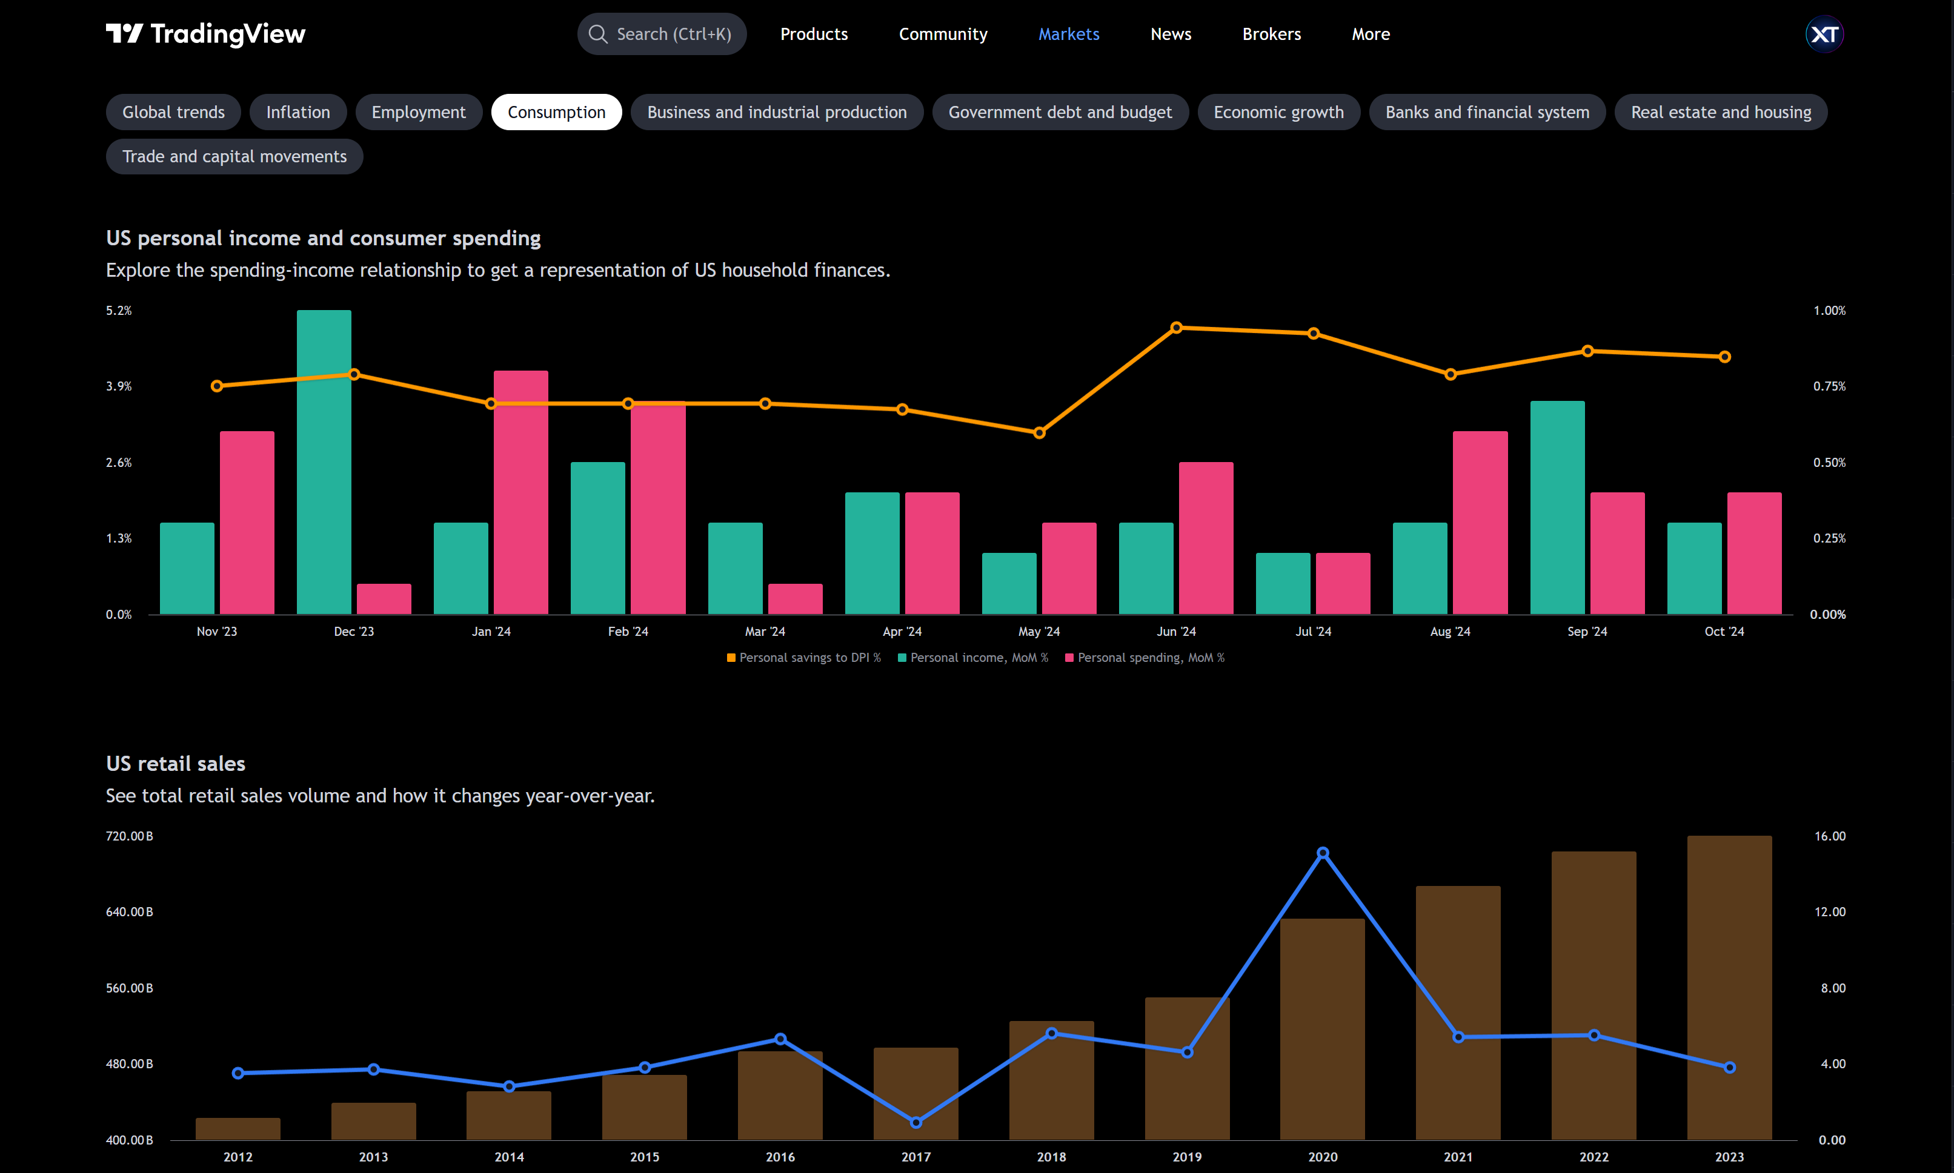Click the 2012 retail sales bar
This screenshot has width=1954, height=1173.
click(238, 1129)
